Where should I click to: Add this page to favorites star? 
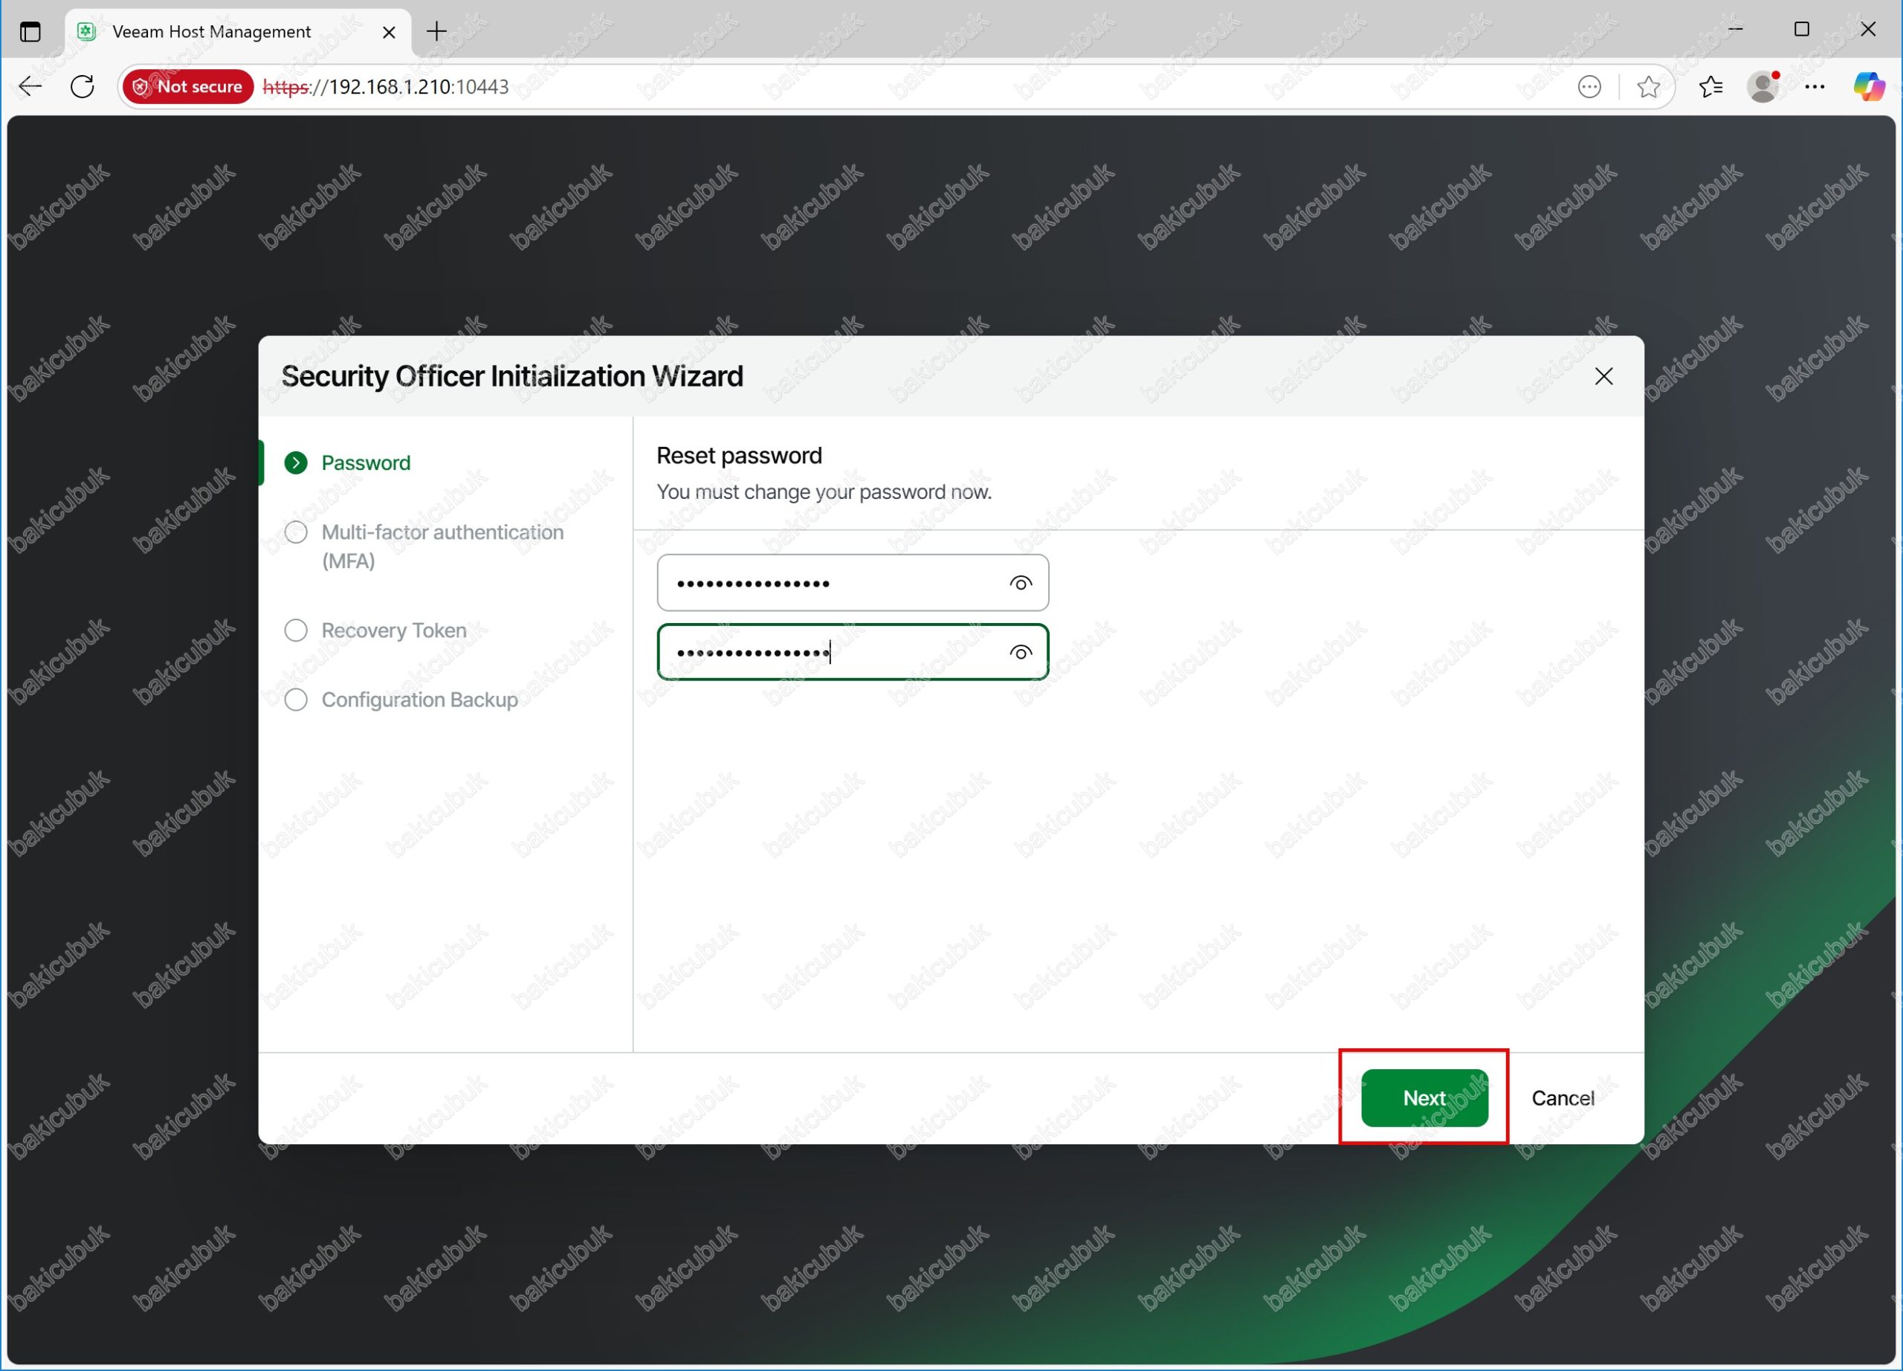1648,86
